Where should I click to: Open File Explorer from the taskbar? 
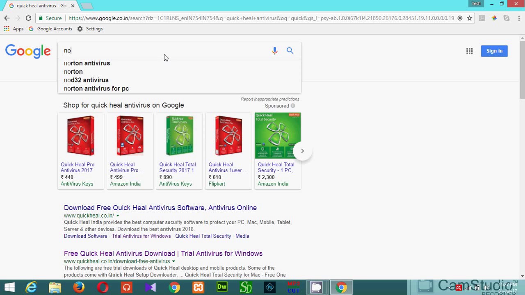[x=55, y=287]
